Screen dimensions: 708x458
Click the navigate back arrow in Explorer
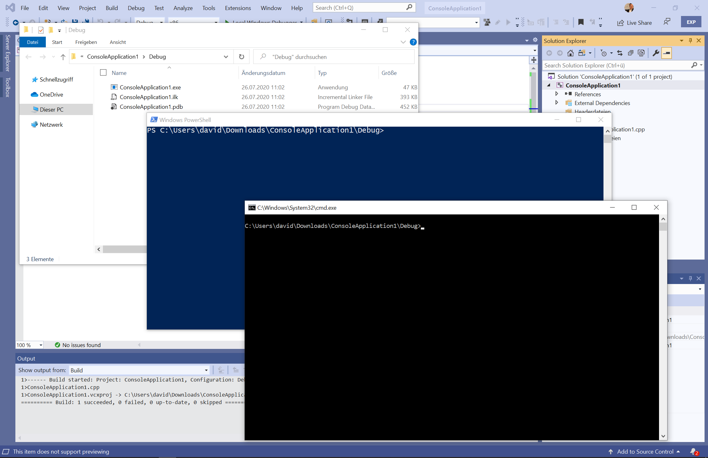coord(28,56)
